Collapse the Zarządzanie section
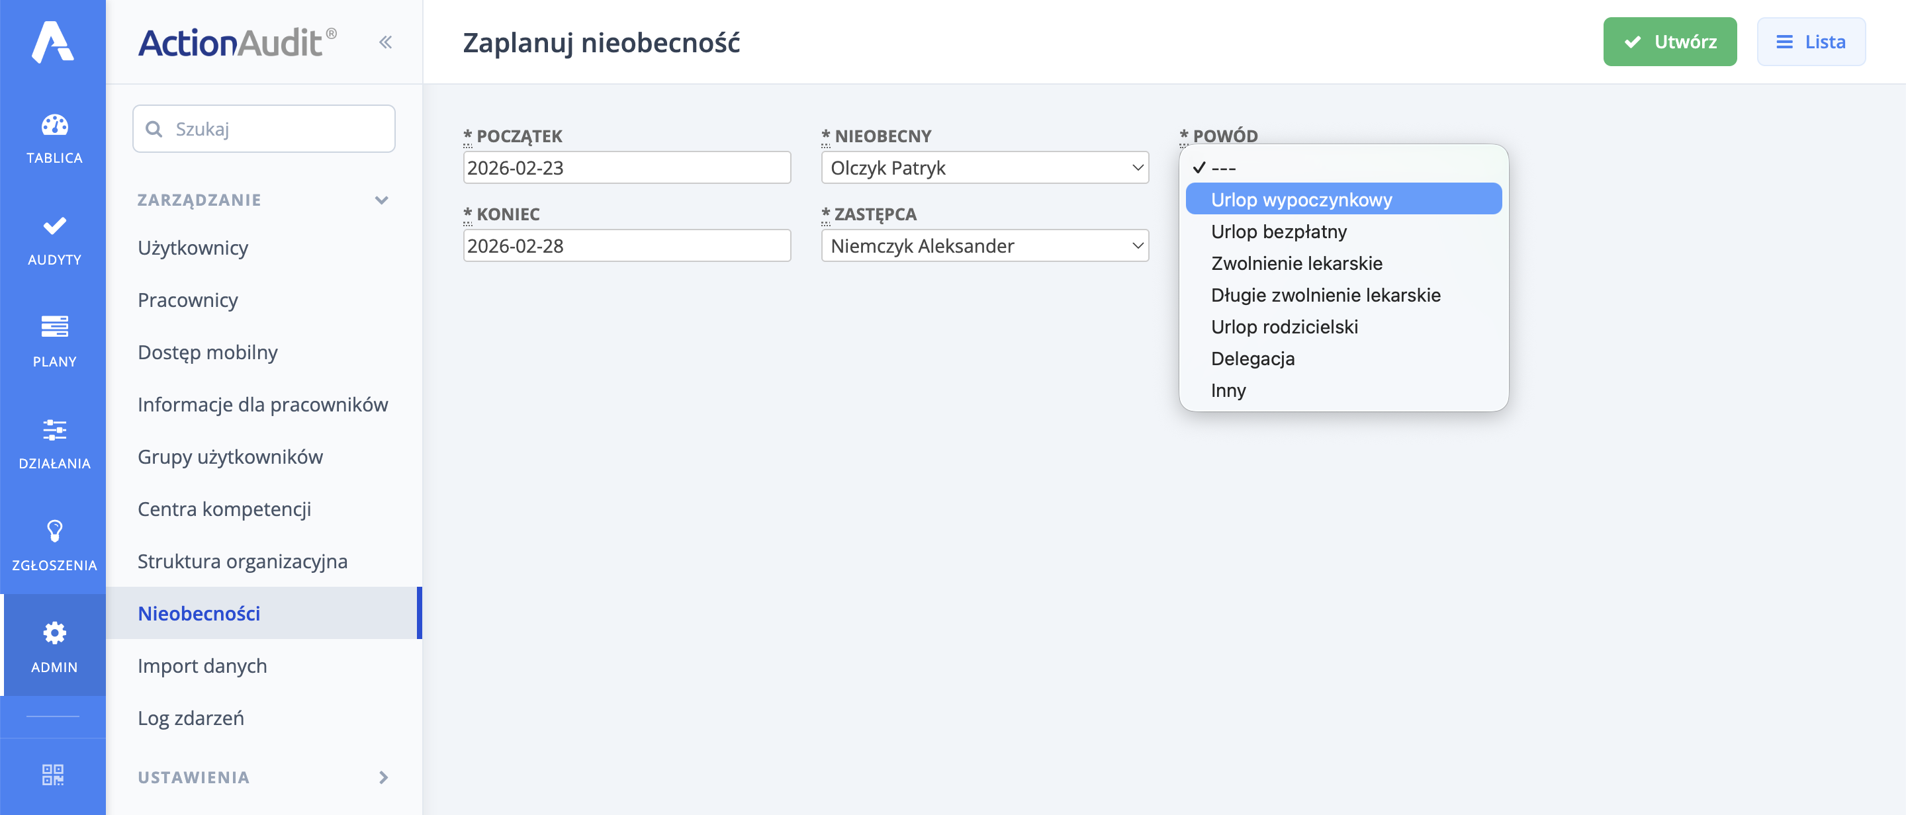This screenshot has height=815, width=1906. (382, 200)
